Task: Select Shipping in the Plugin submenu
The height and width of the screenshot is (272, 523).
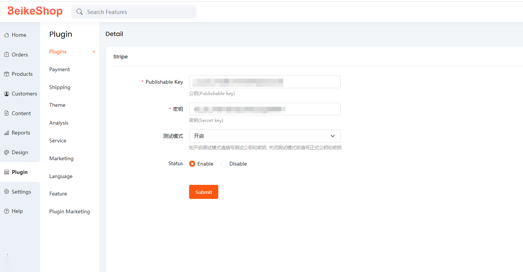Action: (x=60, y=87)
